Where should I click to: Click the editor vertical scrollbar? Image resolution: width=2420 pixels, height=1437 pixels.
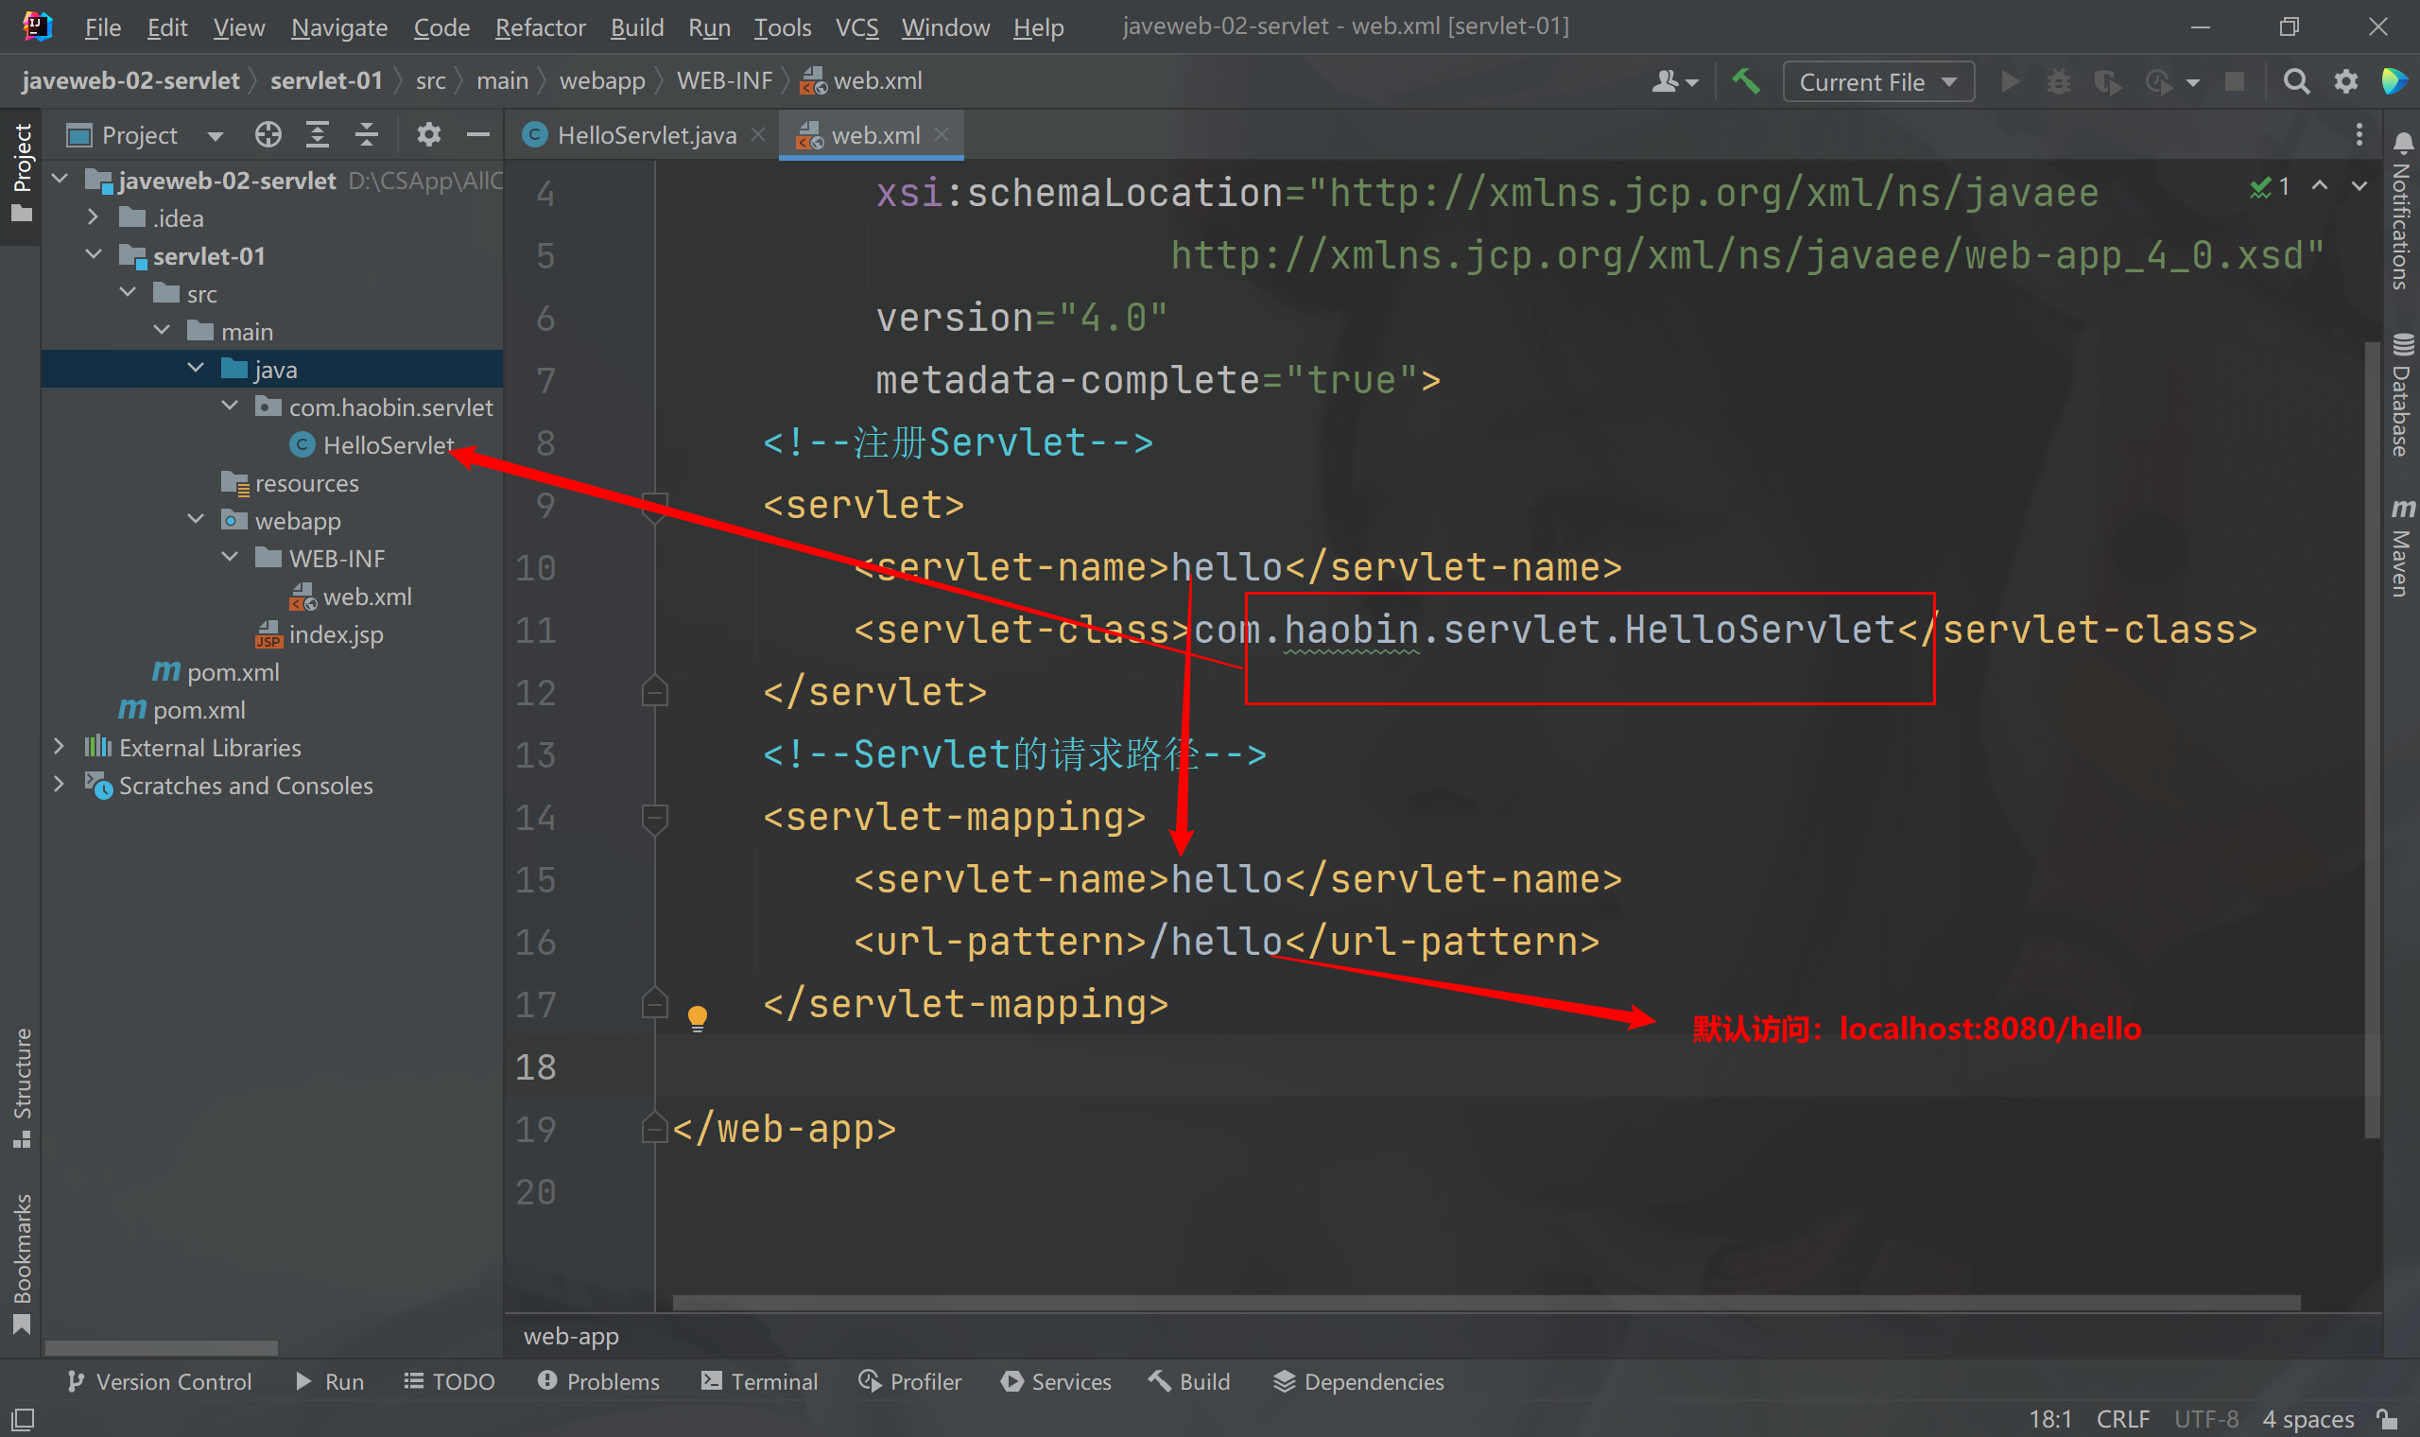pos(2372,739)
